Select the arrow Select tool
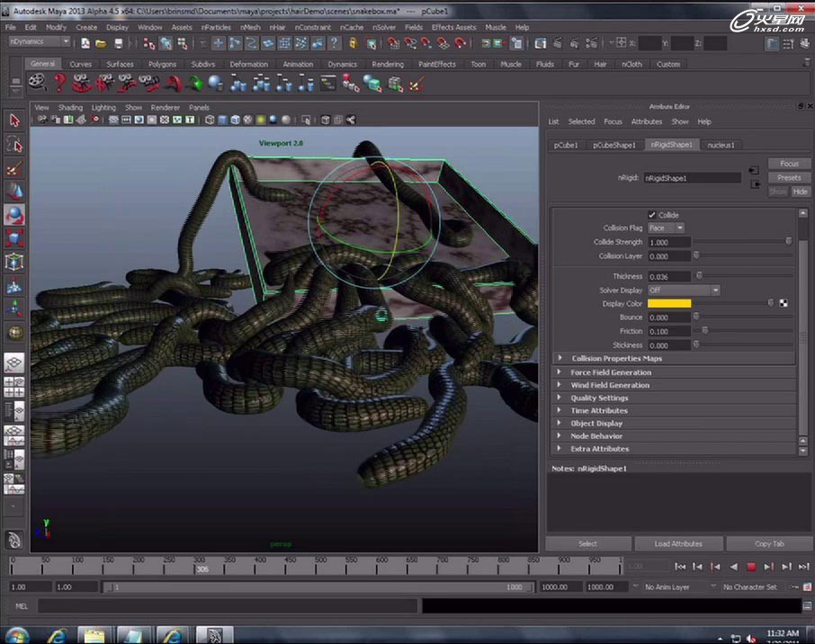 tap(14, 121)
